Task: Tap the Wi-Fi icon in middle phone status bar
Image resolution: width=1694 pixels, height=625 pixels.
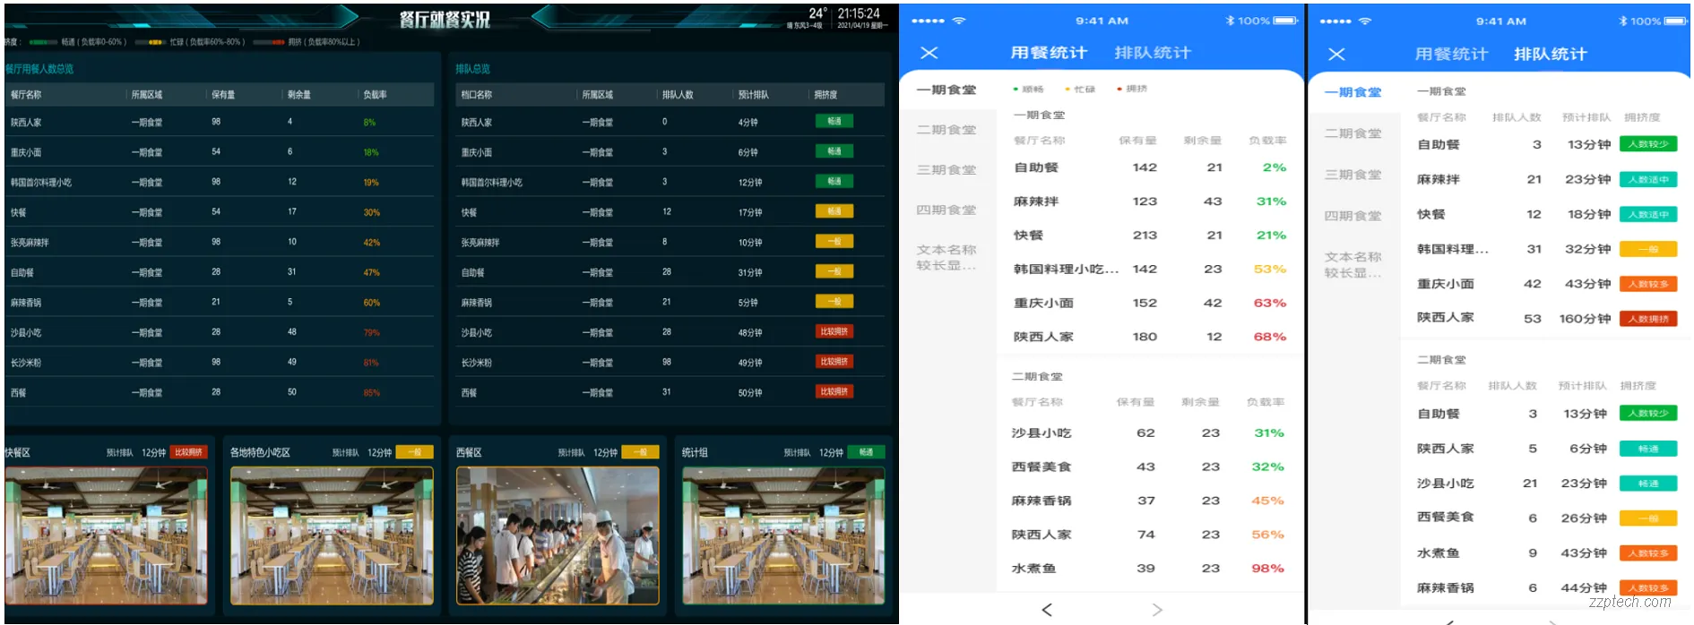Action: (x=959, y=21)
